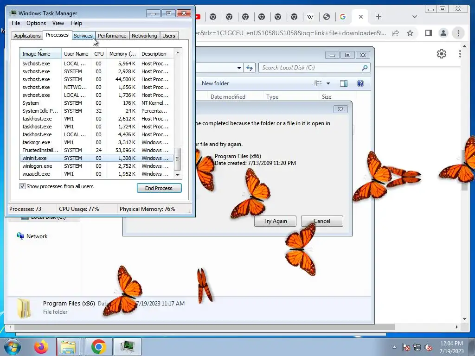Click Try Again in the folder dialog
Screen dimensions: 475x356
275,221
